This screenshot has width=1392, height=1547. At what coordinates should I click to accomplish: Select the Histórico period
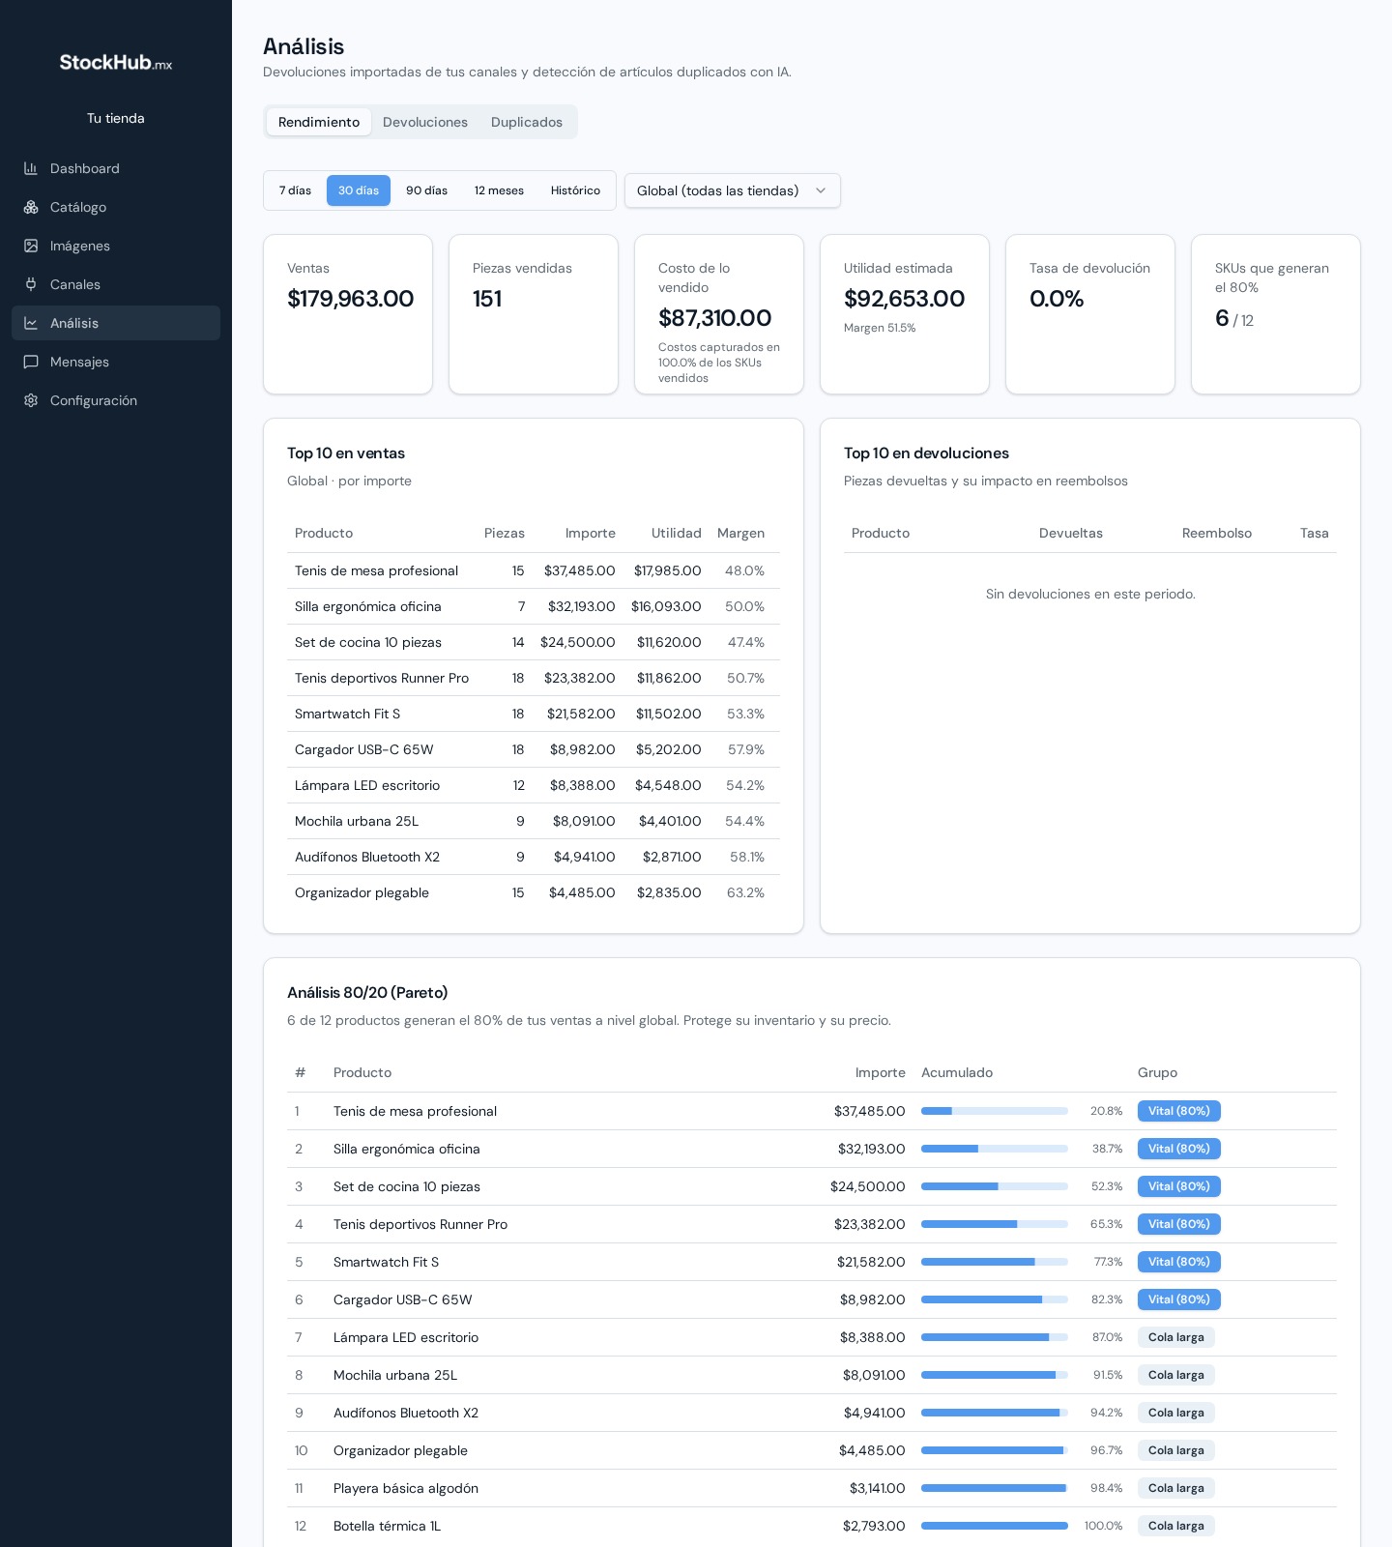575,190
